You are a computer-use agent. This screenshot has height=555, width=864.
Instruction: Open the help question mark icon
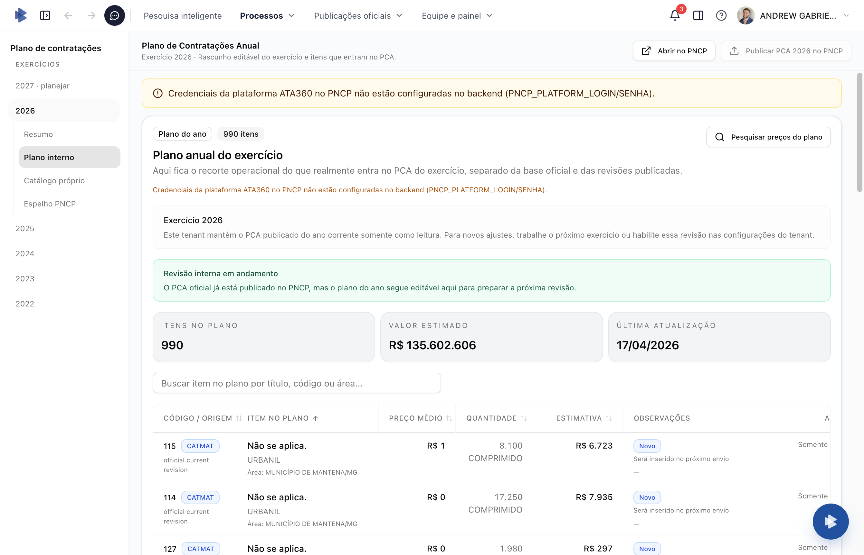pos(721,15)
